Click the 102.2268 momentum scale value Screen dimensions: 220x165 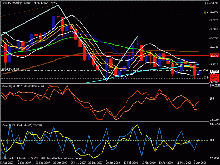[215, 124]
